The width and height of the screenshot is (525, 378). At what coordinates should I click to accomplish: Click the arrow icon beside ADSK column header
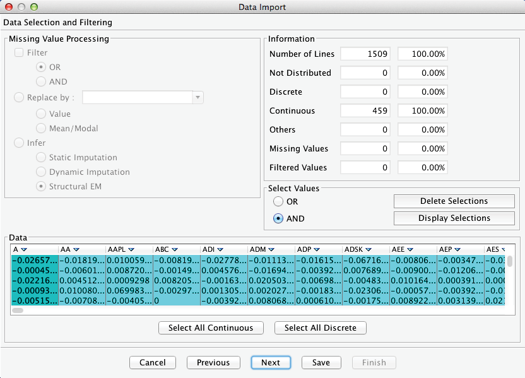[369, 250]
